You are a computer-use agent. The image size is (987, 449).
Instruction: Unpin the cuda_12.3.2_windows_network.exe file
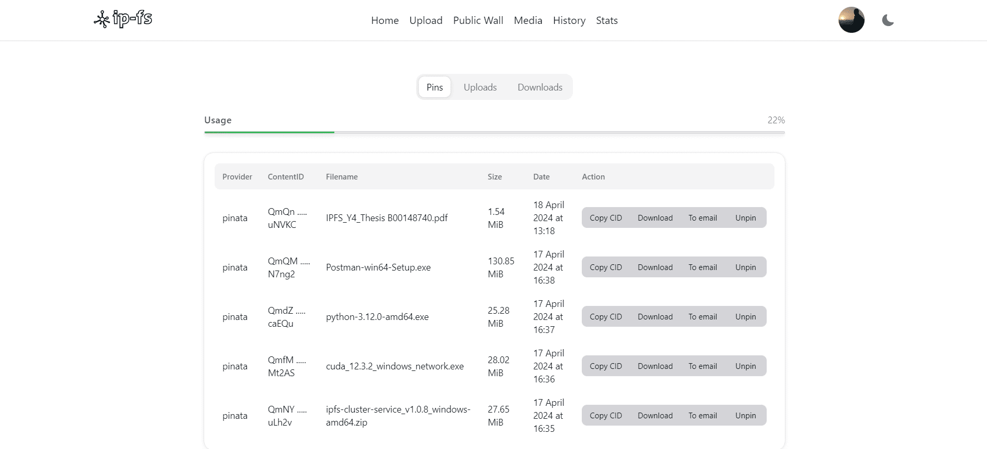pyautogui.click(x=745, y=366)
